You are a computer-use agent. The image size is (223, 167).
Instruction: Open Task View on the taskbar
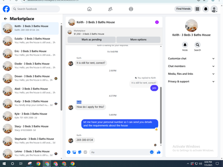click(21, 163)
